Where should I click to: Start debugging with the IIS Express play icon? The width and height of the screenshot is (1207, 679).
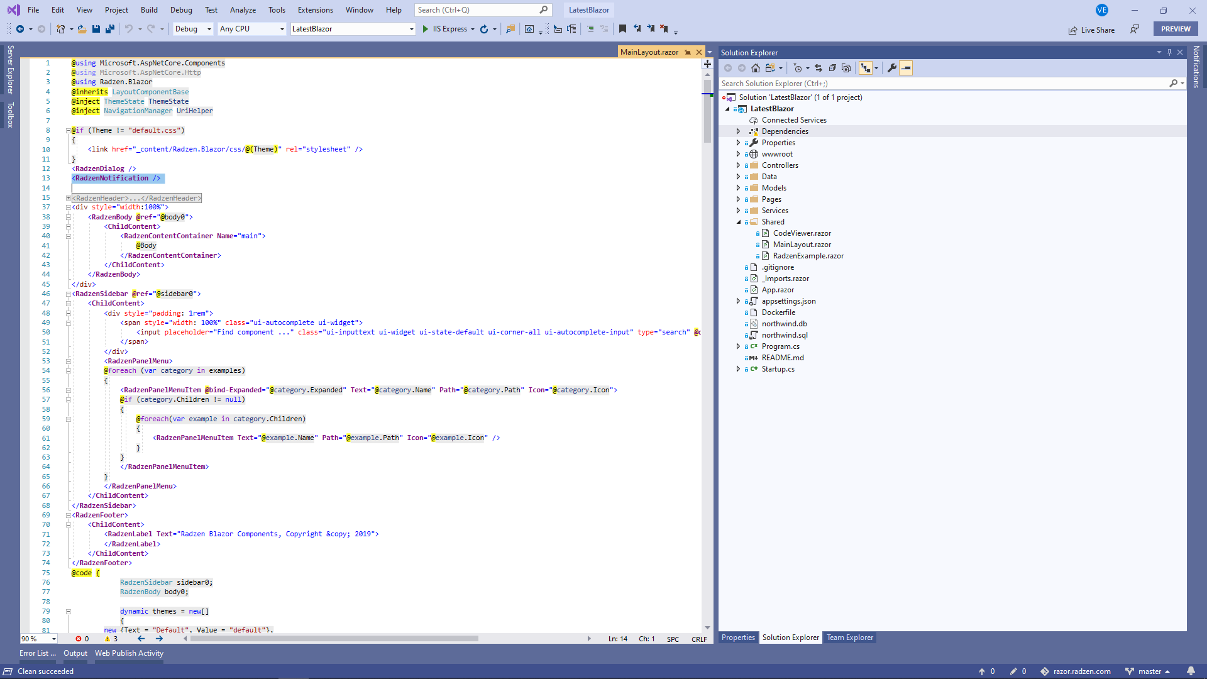pos(426,29)
